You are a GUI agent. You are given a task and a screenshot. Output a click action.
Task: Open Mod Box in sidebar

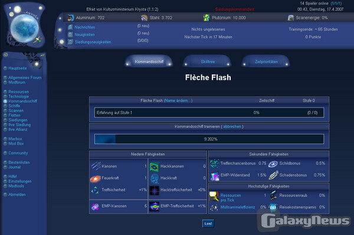point(16,143)
